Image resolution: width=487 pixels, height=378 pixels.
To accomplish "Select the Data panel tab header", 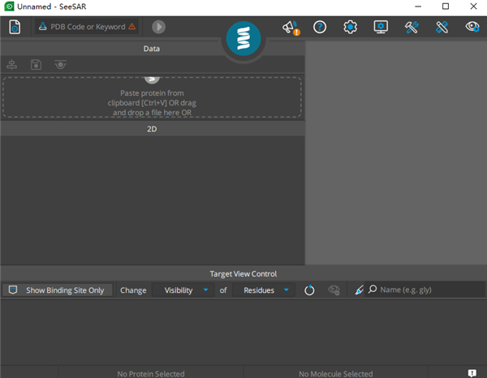I will coord(152,49).
